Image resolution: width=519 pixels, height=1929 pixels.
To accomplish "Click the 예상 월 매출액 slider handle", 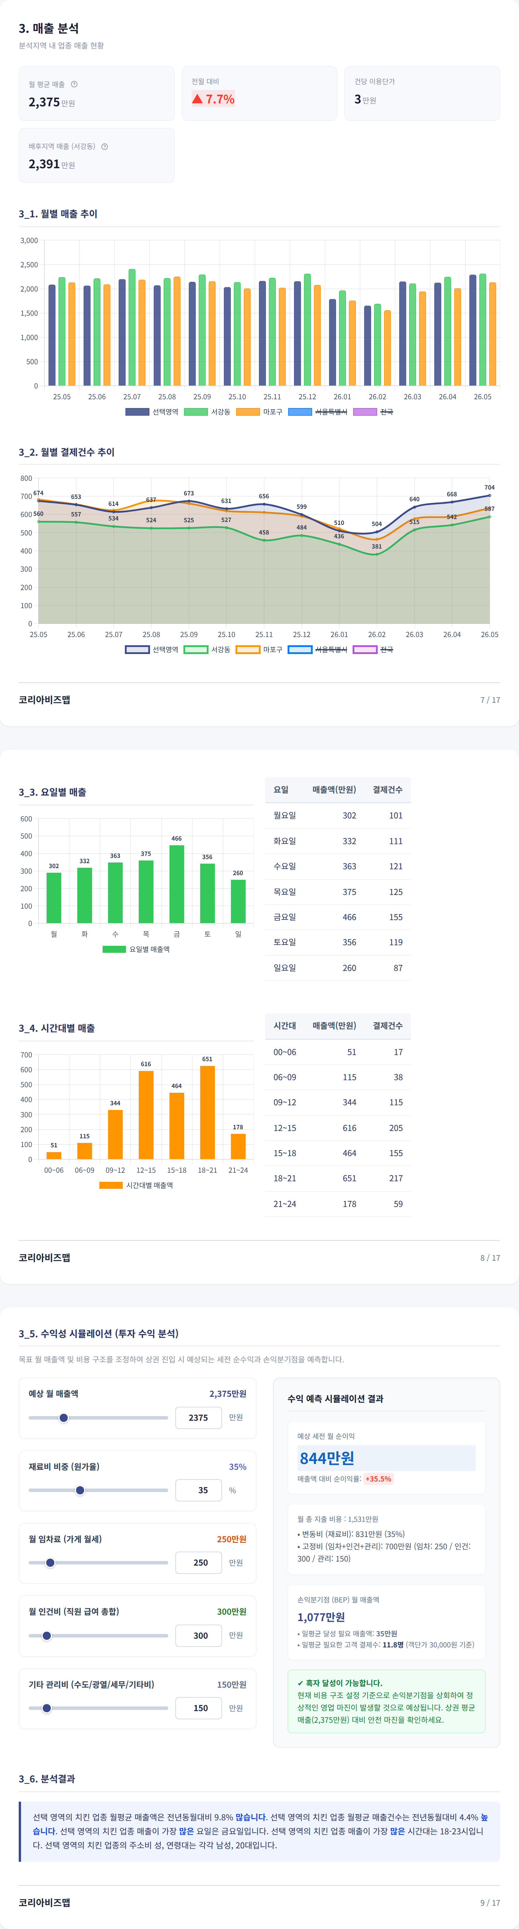I will (64, 1418).
